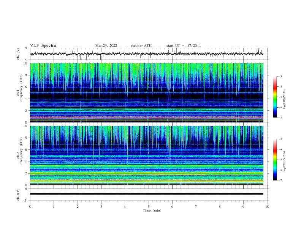Click the "-7" label on ch.2 color bar
Image resolution: width=301 pixels, height=232 pixels.
[x=280, y=180]
